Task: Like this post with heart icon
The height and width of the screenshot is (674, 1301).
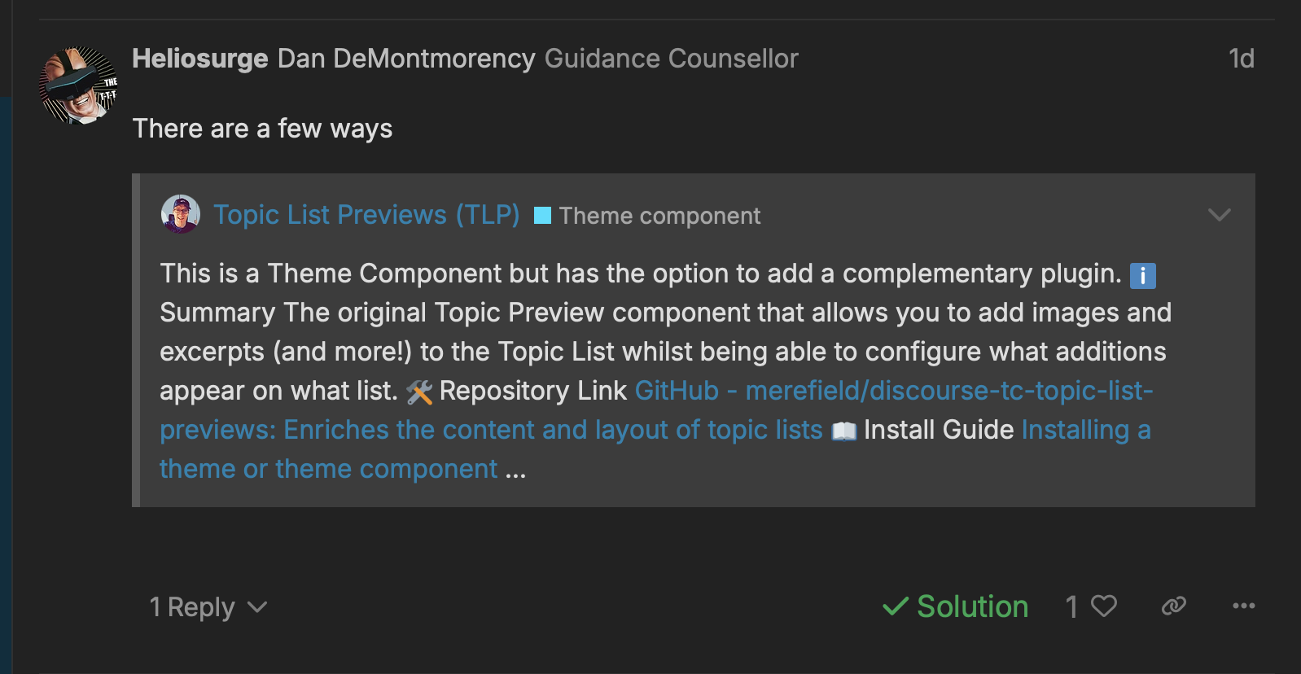Action: (1104, 606)
